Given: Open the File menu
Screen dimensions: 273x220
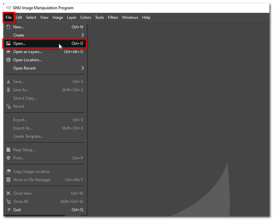Looking at the screenshot, I should 9,17.
